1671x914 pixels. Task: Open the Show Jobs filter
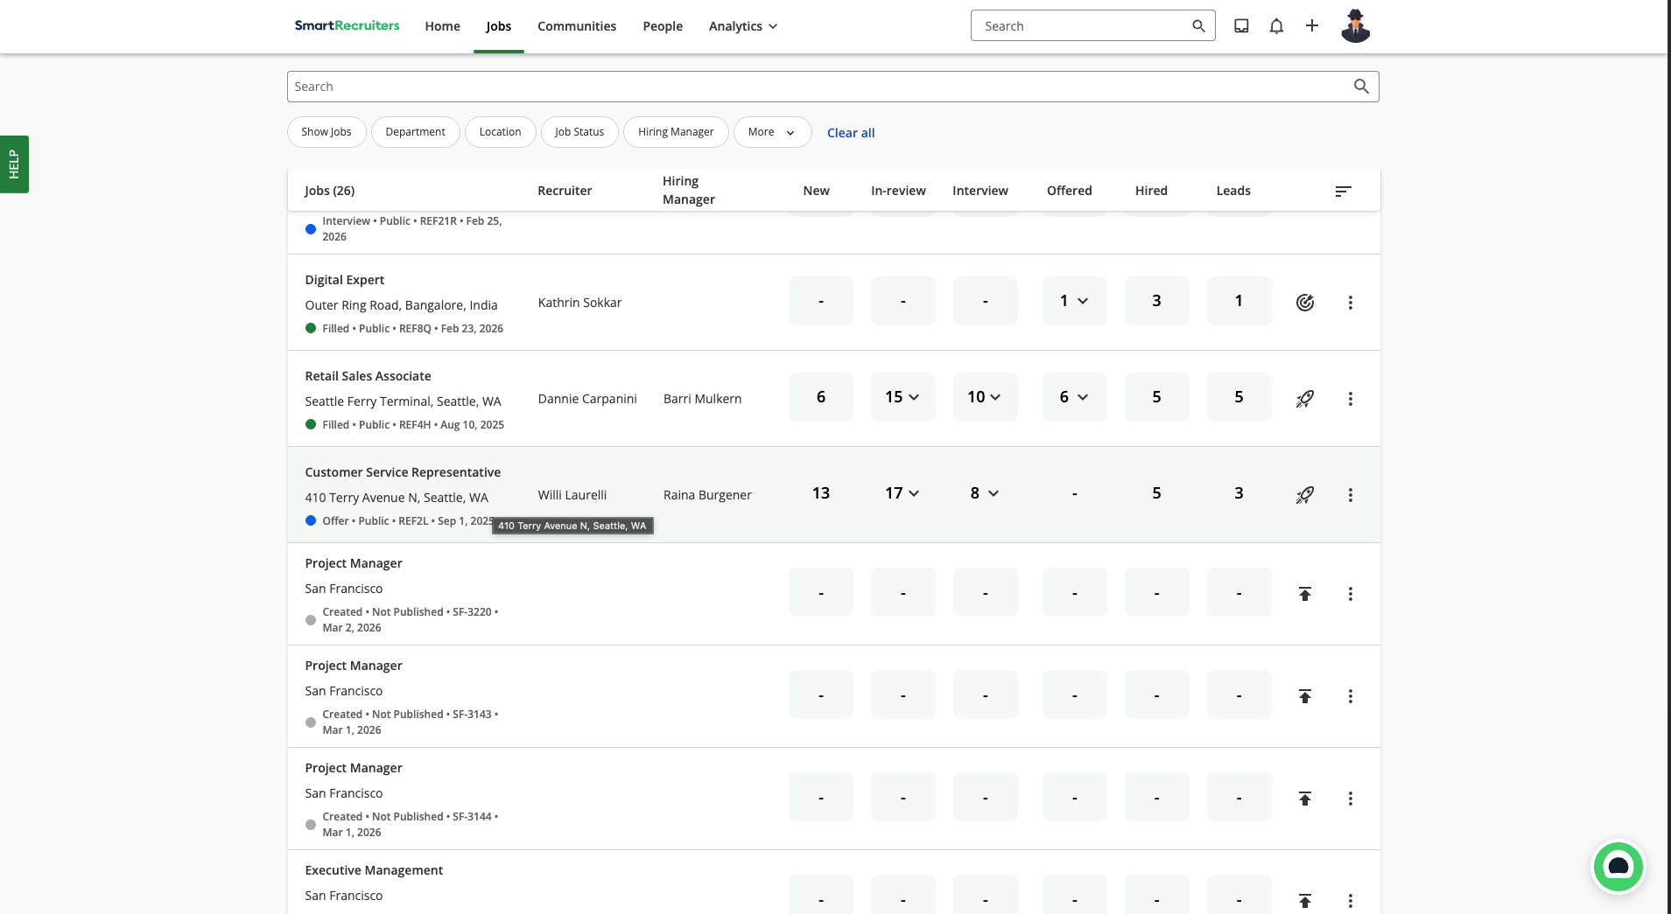pos(326,132)
